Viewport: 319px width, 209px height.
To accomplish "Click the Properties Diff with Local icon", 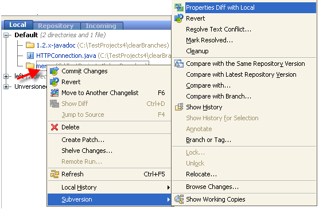I will tap(179, 7).
